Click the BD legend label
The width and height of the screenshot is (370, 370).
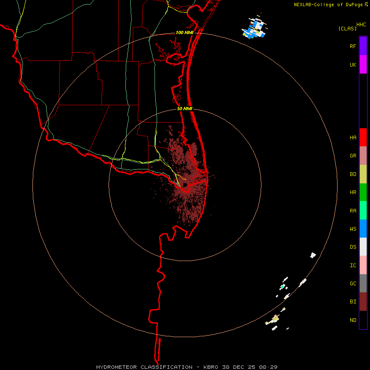click(x=353, y=174)
